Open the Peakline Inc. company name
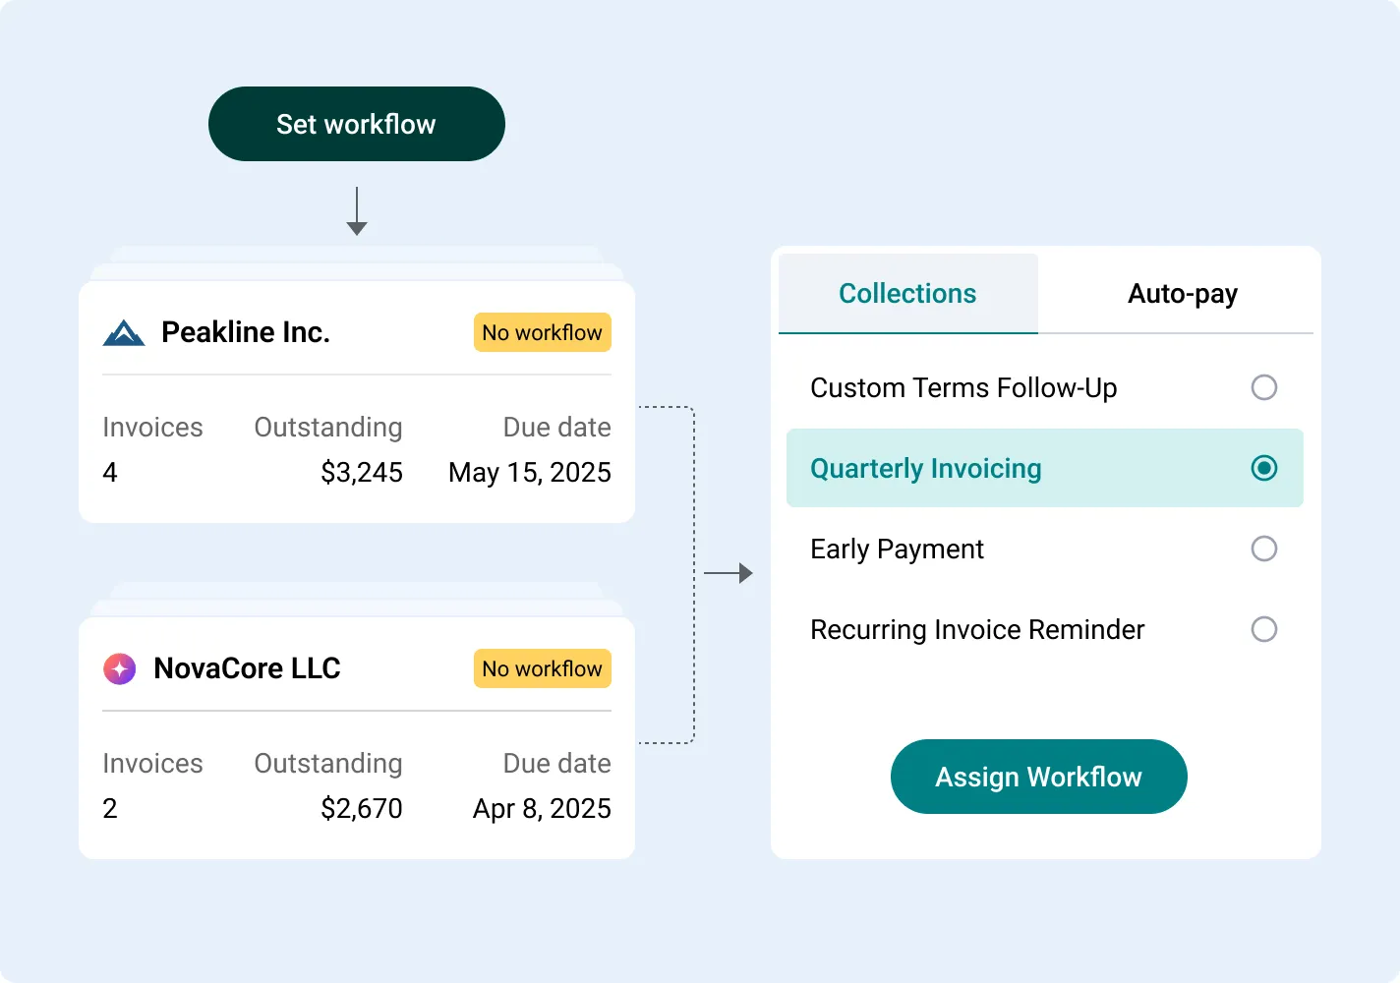Screen dimensions: 1400x983 245,333
